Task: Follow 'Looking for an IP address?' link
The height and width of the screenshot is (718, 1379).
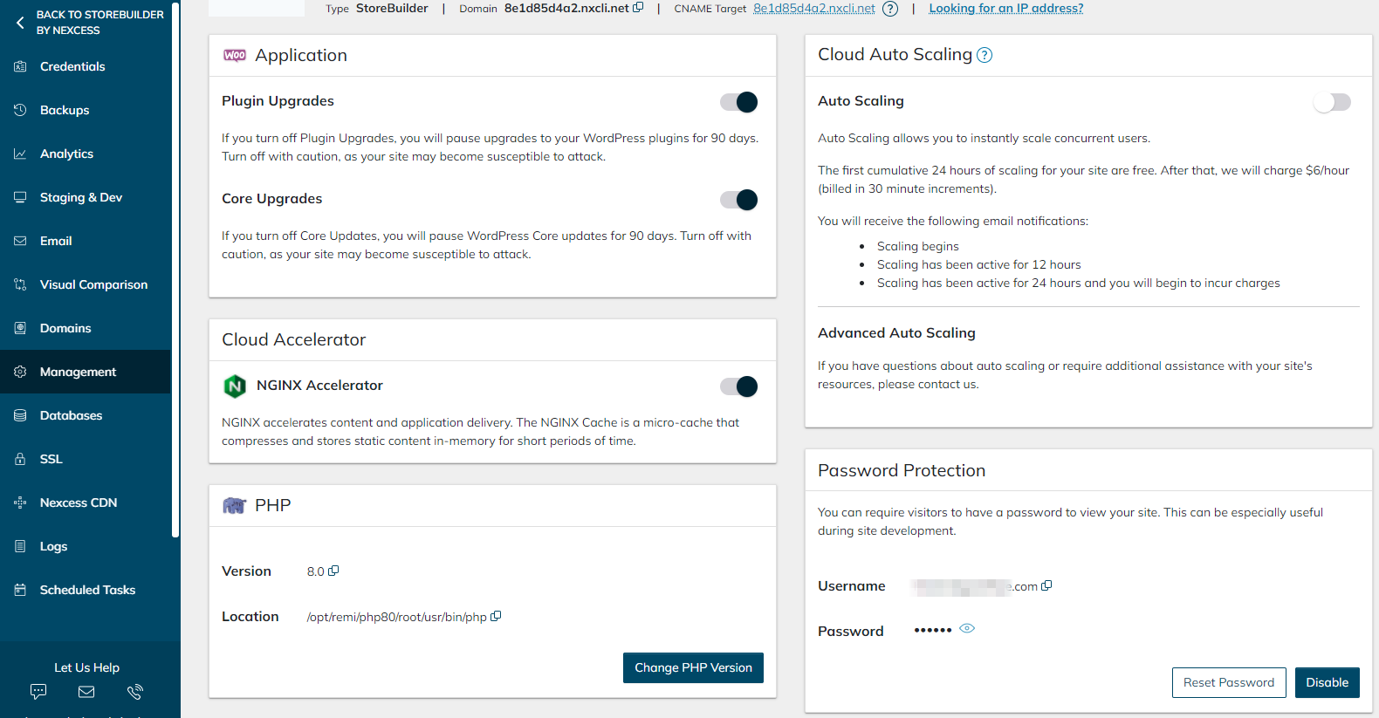Action: point(1005,9)
